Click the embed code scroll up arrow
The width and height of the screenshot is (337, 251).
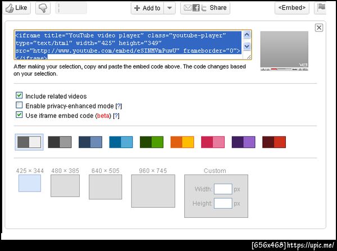pos(247,35)
